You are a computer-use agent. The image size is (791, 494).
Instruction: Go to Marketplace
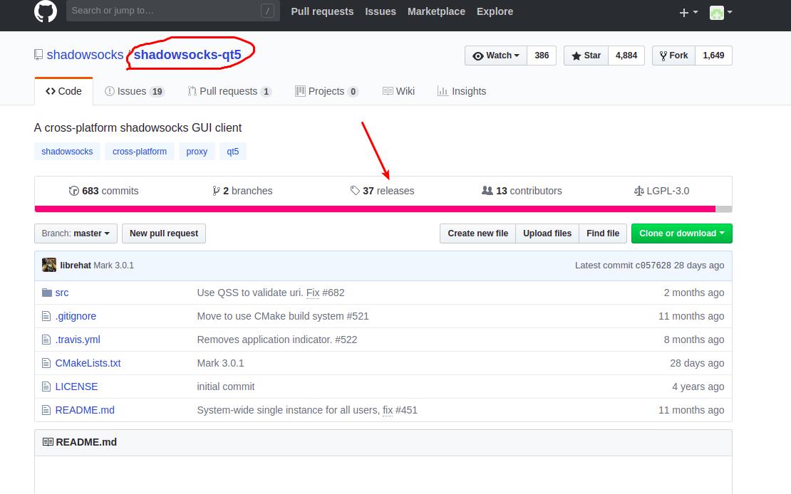436,11
